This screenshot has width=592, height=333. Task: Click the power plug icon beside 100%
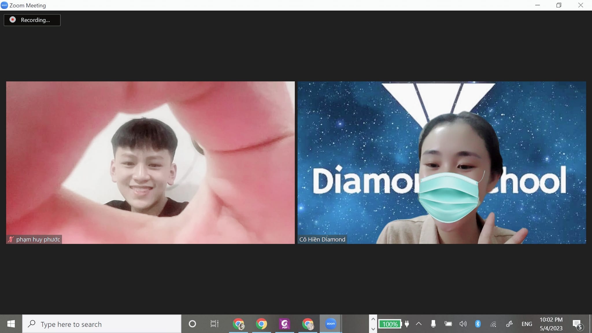pos(407,324)
